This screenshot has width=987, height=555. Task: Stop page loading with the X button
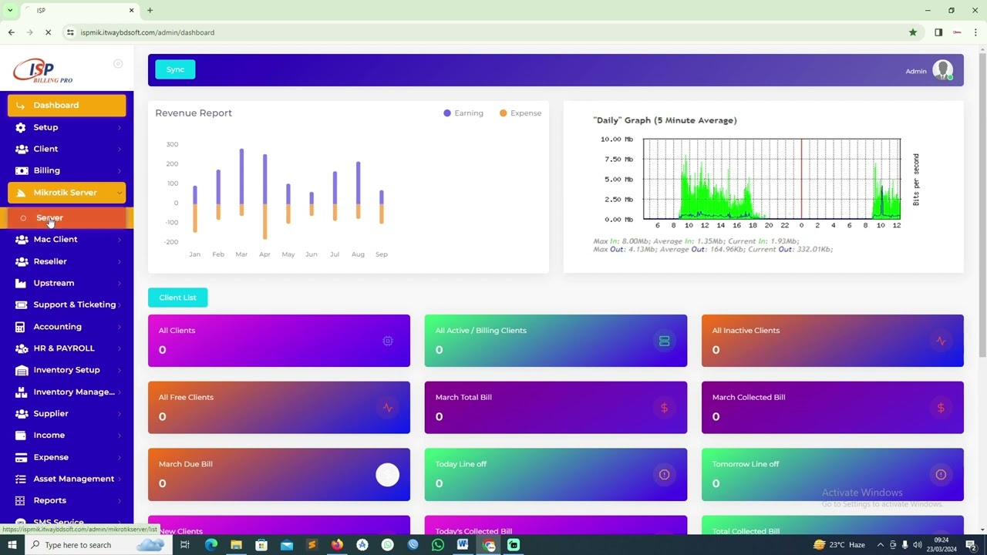coord(48,32)
